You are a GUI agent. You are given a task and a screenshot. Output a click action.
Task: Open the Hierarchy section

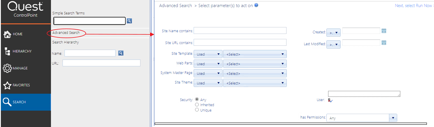22,51
